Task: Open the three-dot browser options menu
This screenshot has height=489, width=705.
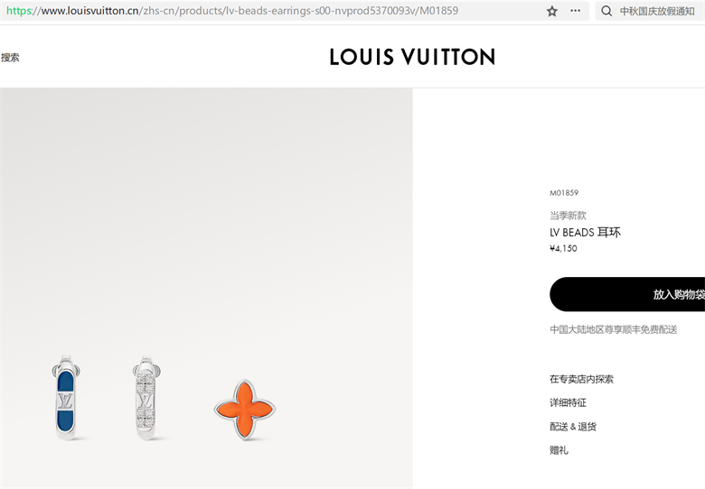Action: (x=575, y=11)
